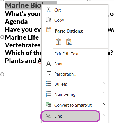Select the Keep Source Formatting paste icon
Image resolution: width=114 pixels, height=123 pixels.
point(59,42)
